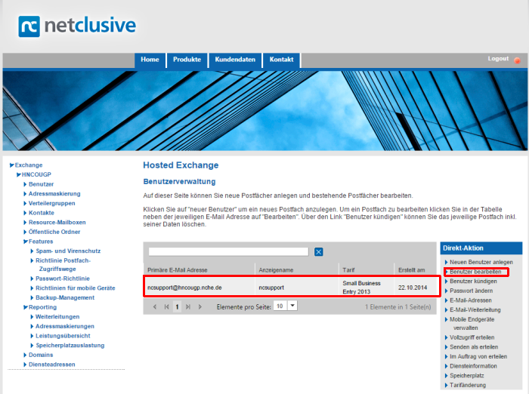Click Benutzer kündigen action
529x394 pixels.
[473, 281]
